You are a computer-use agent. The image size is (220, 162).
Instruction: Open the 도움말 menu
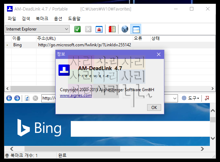74,19
